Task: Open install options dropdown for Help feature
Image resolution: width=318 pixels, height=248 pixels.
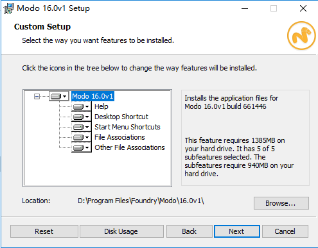Action: point(82,106)
